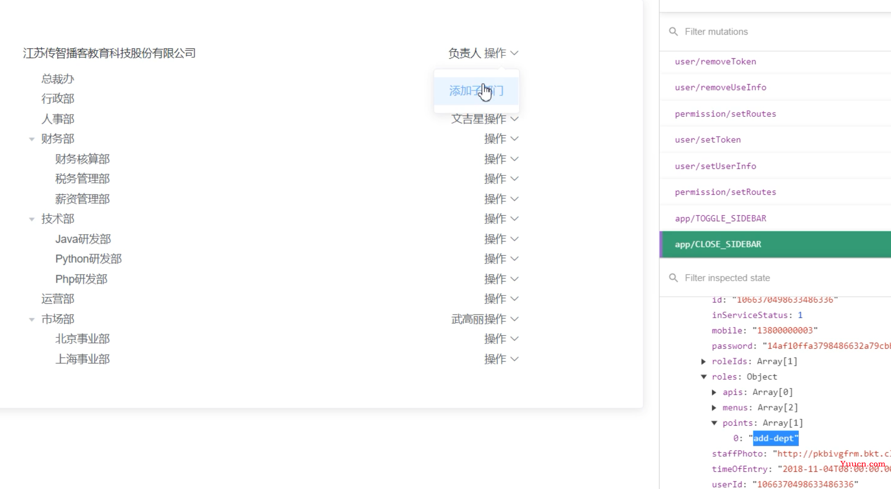891x489 pixels.
Task: Click the timeOfEntry date value
Action: click(834, 469)
